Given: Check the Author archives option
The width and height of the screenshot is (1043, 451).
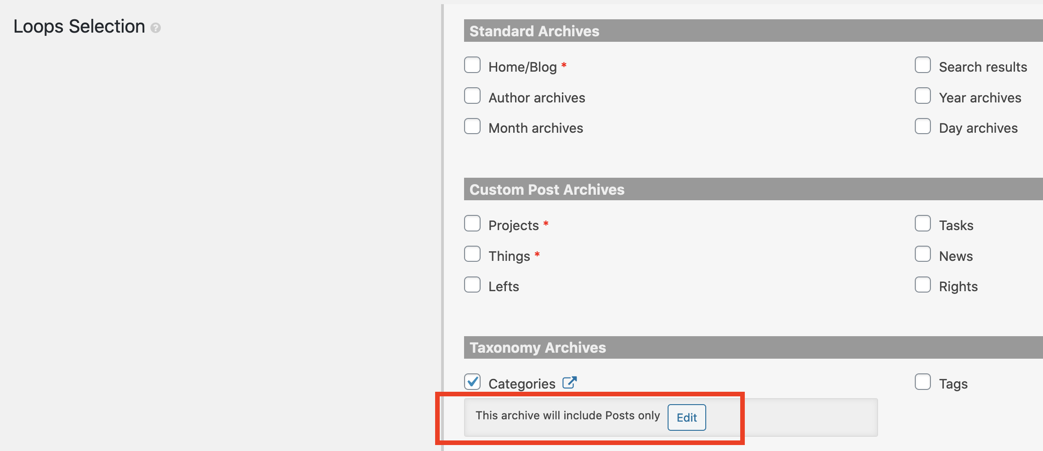Looking at the screenshot, I should click(x=472, y=96).
